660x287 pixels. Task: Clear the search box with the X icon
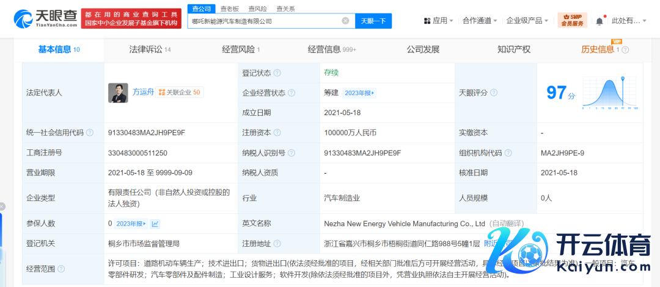click(x=345, y=21)
